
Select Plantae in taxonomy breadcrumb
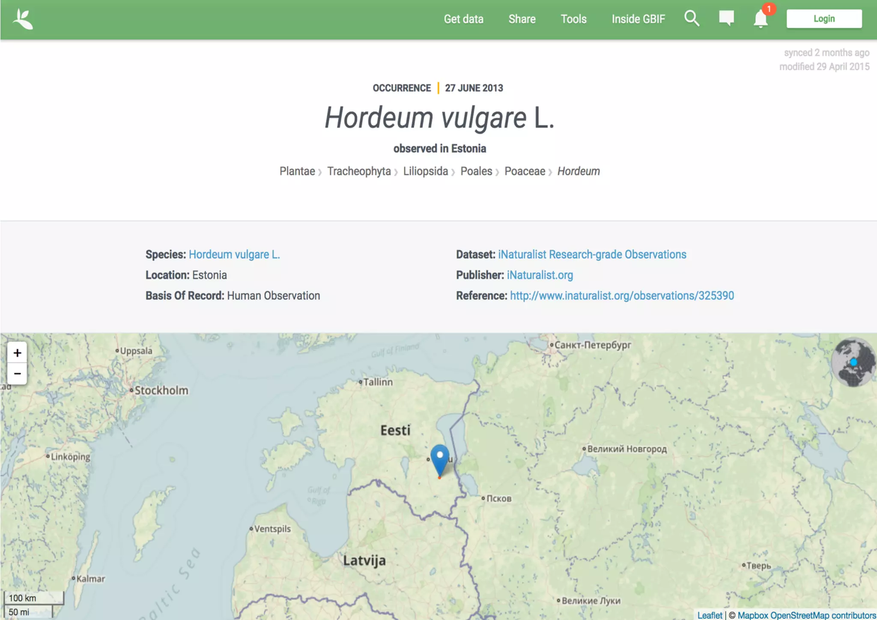click(x=297, y=171)
